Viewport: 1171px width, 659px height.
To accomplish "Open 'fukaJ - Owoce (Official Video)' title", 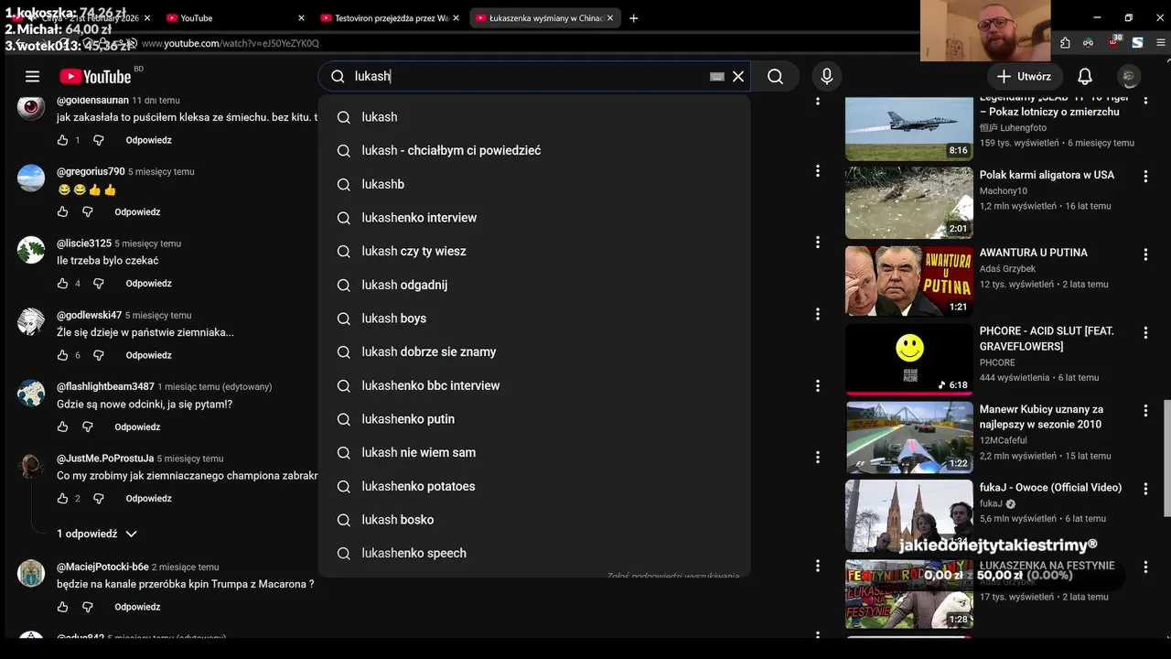I will click(1050, 488).
